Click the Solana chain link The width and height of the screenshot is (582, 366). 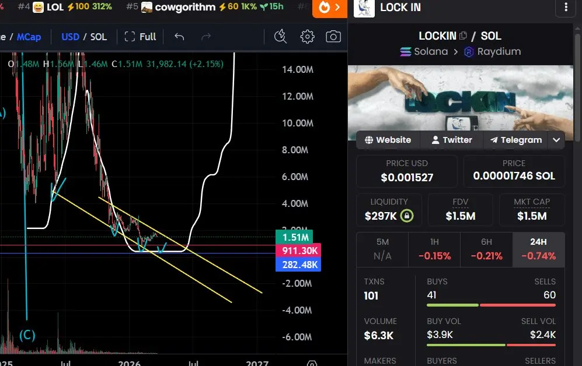(424, 51)
